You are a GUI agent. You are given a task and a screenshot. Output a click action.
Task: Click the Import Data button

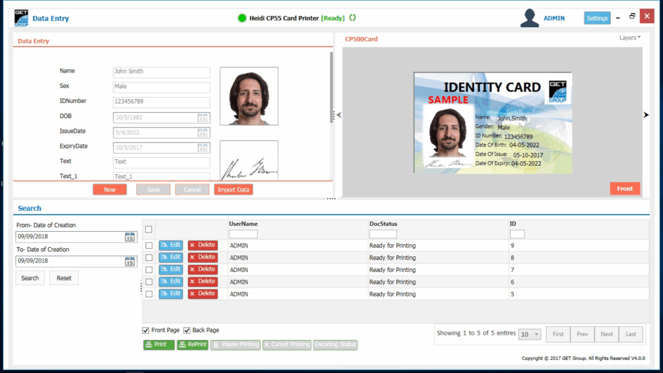[233, 190]
